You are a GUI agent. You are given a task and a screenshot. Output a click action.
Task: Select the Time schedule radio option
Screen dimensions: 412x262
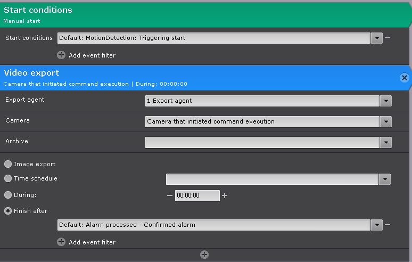pyautogui.click(x=8, y=178)
